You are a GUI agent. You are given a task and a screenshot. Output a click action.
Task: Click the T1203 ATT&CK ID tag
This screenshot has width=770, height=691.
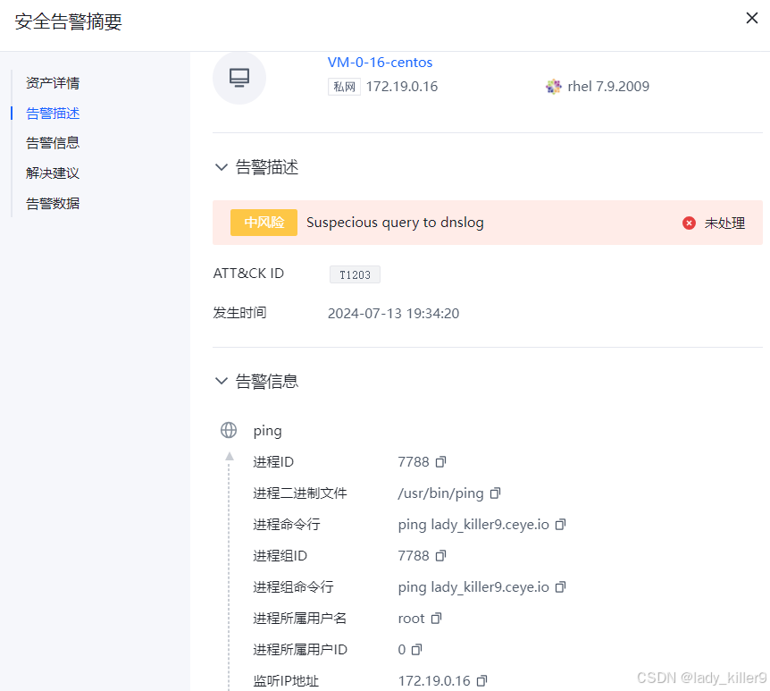355,274
